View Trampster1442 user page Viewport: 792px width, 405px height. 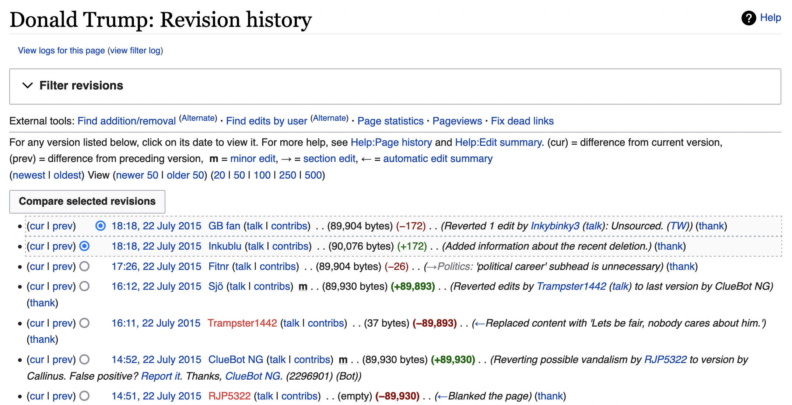point(242,323)
